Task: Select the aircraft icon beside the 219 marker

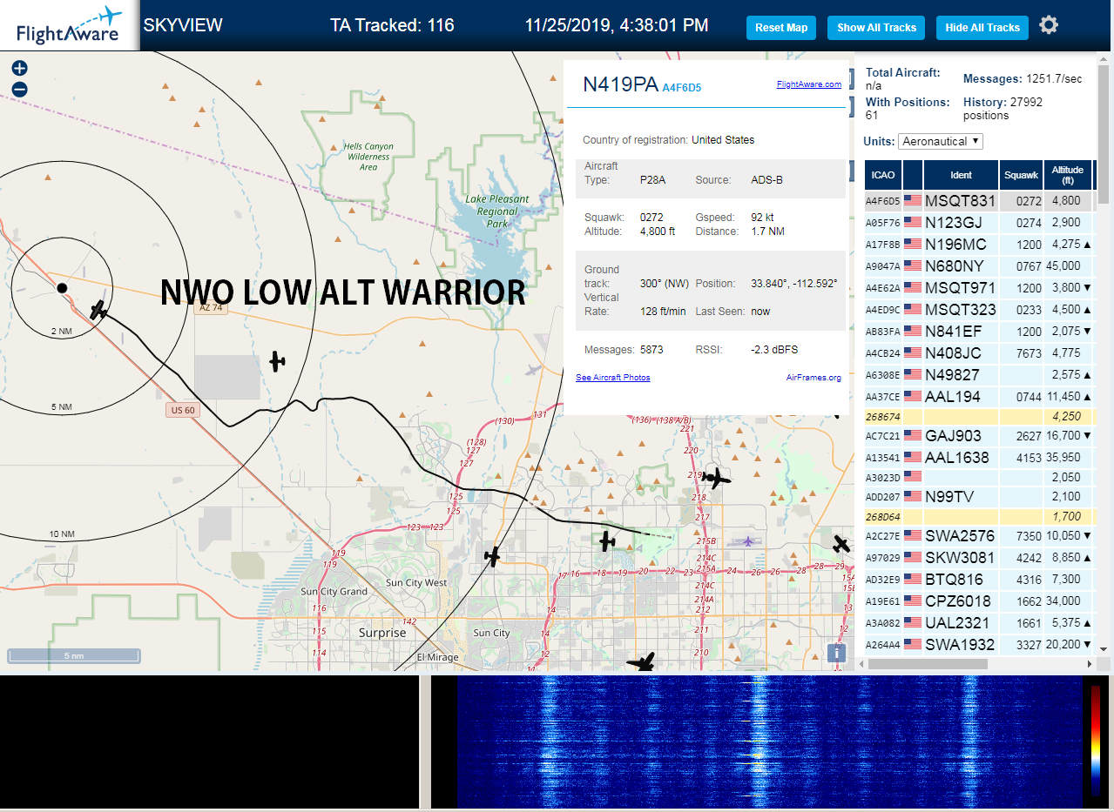Action: 716,478
